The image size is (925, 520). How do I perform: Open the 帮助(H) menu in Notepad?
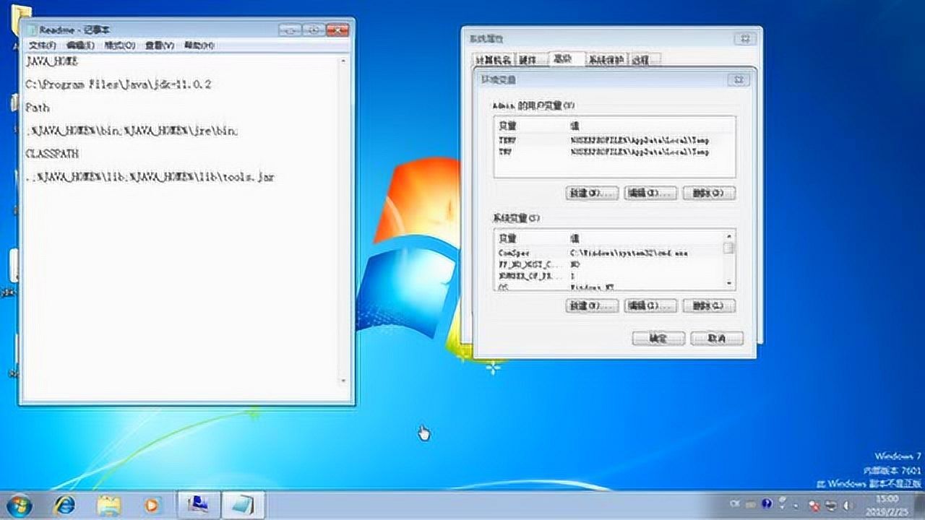tap(199, 45)
